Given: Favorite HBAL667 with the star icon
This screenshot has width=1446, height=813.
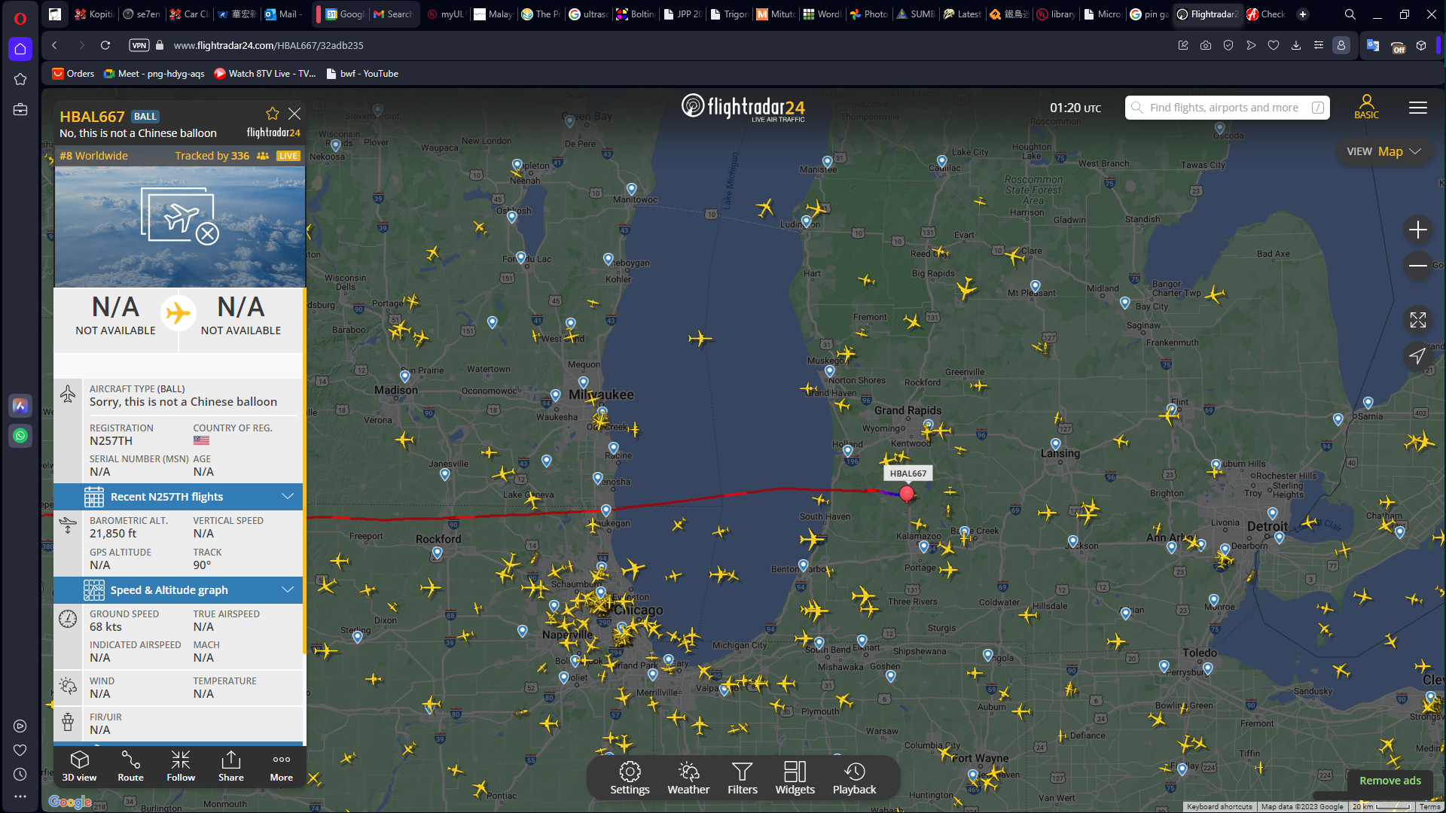Looking at the screenshot, I should (273, 114).
